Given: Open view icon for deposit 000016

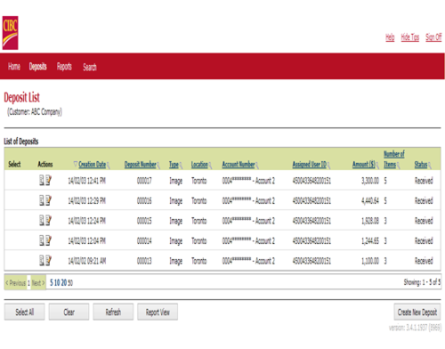Looking at the screenshot, I should tap(42, 200).
